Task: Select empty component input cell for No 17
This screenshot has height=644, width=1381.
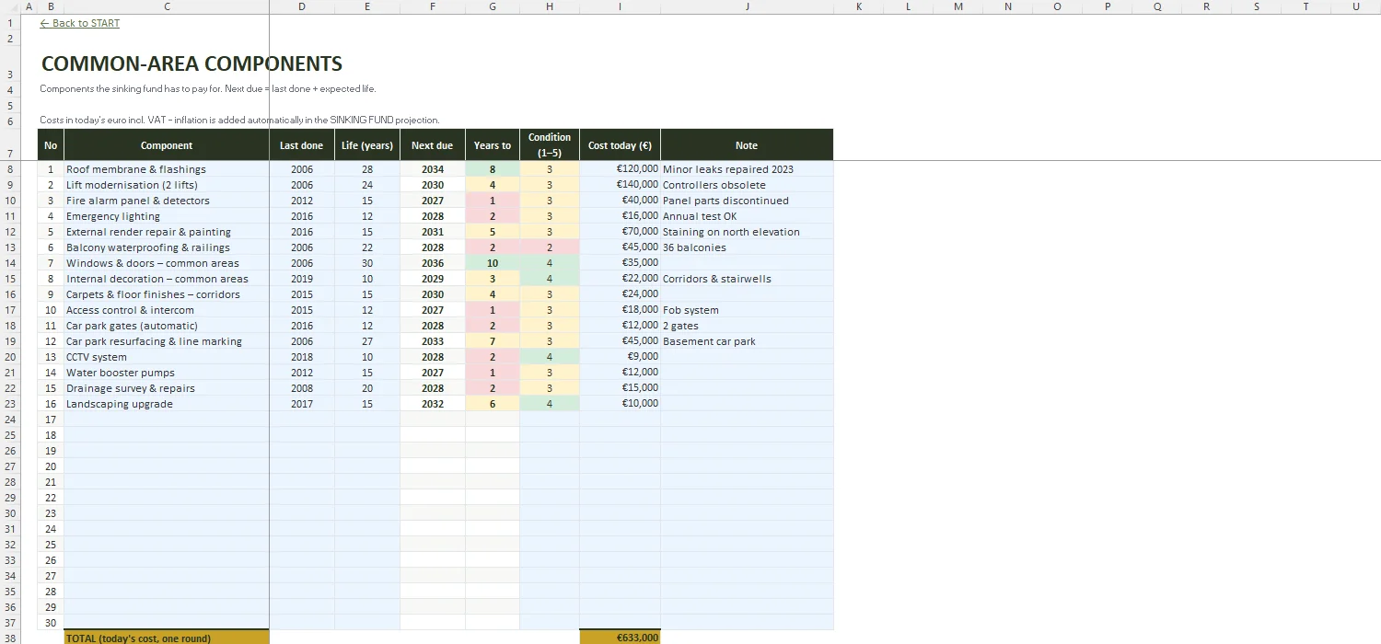Action: pos(167,420)
